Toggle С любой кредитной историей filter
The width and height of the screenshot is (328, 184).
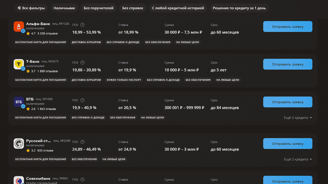pyautogui.click(x=178, y=8)
